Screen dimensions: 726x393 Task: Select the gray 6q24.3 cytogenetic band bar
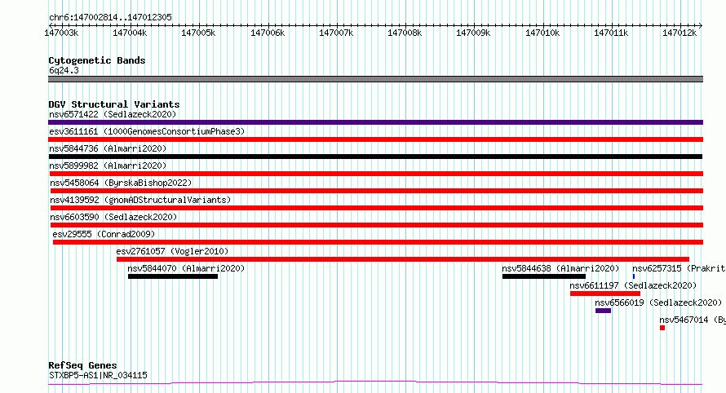[x=375, y=79]
